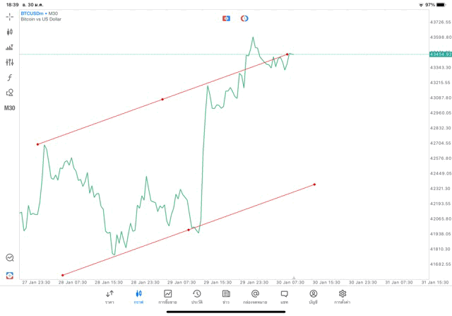The height and width of the screenshot is (316, 452).
Task: Tap the chart search icon at lower left
Action: pos(10,258)
